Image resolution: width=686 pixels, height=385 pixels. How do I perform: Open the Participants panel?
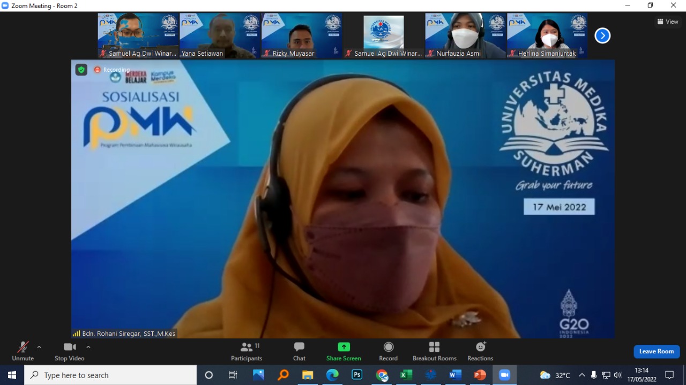click(x=247, y=351)
